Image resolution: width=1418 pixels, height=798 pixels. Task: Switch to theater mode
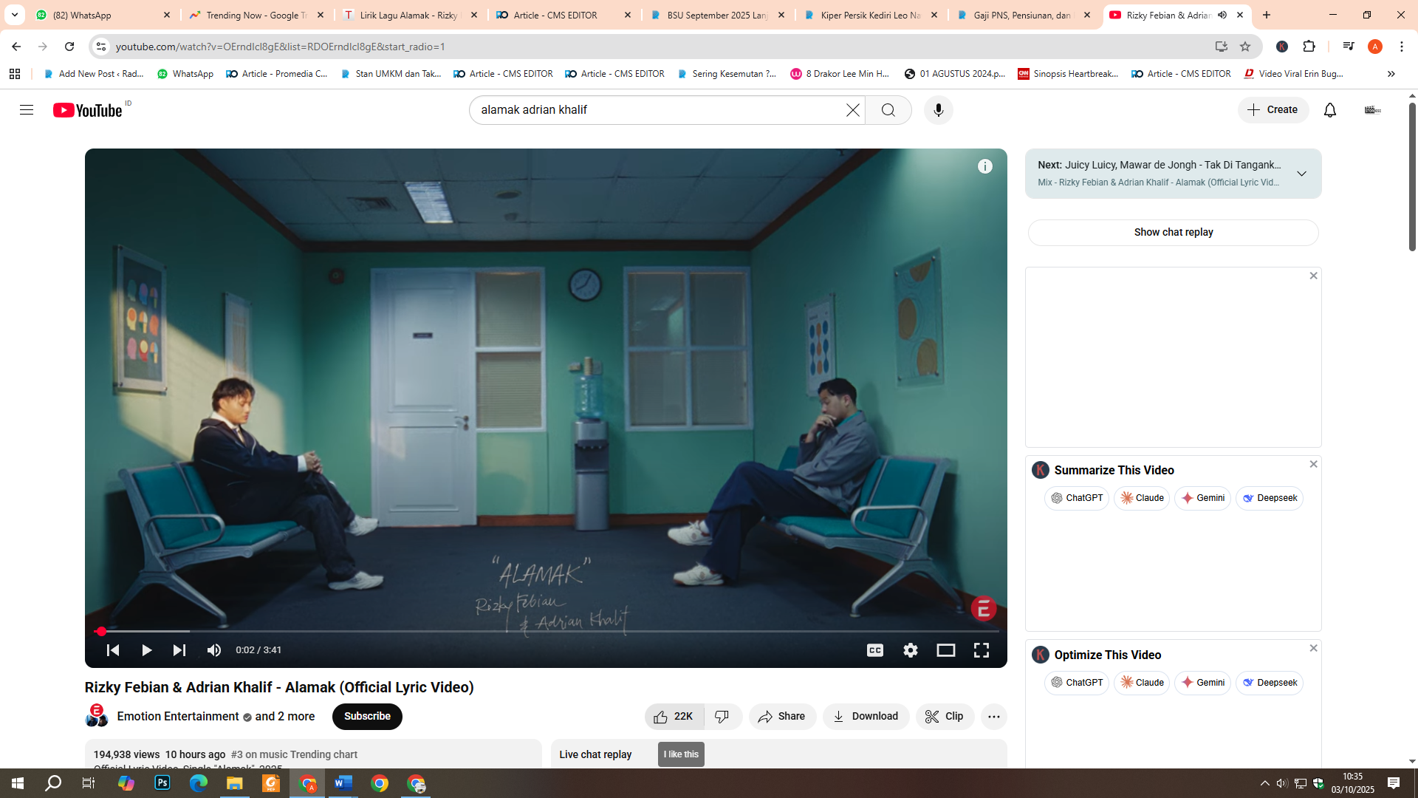tap(946, 650)
